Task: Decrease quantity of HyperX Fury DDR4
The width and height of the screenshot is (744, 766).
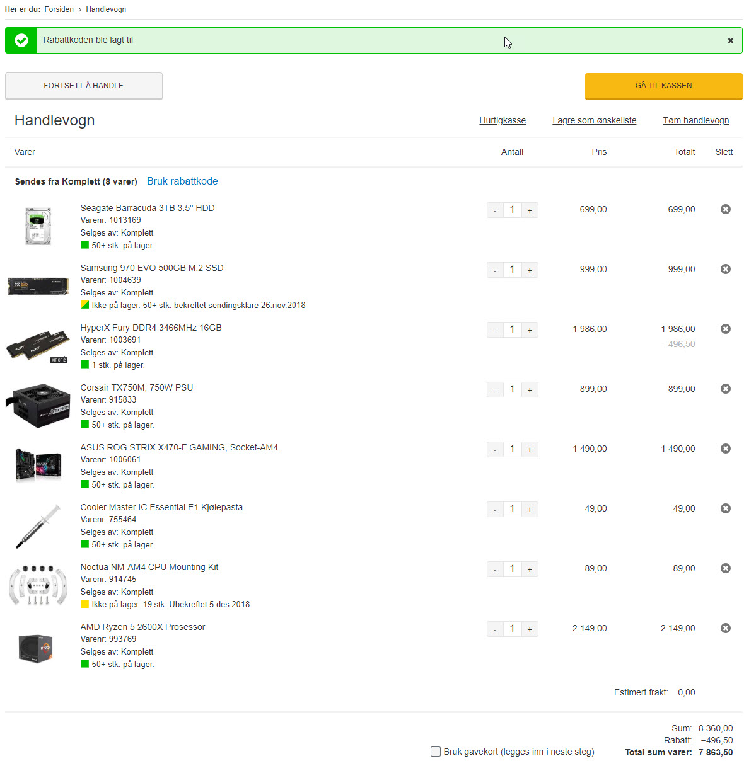Action: 495,330
